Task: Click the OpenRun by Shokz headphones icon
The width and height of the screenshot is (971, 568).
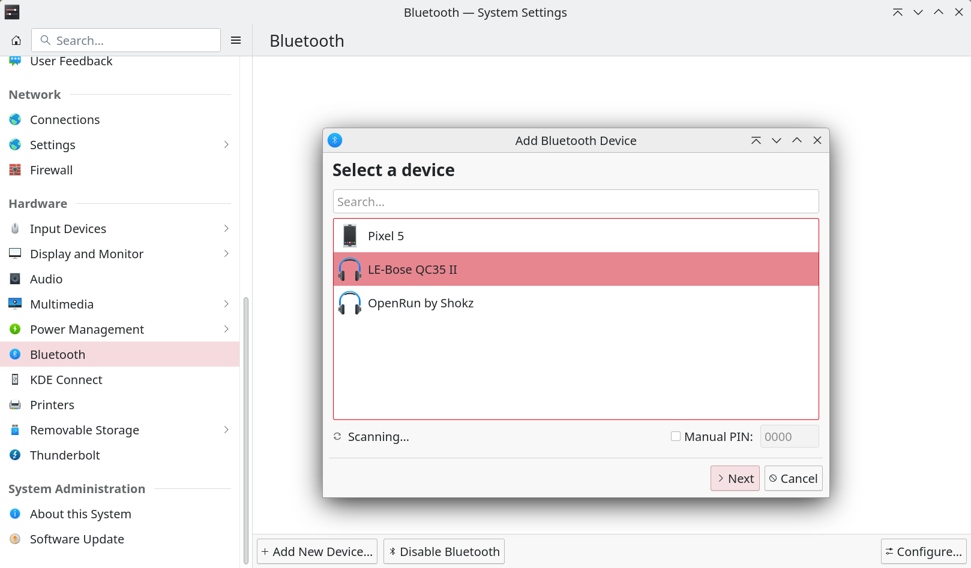Action: tap(350, 303)
